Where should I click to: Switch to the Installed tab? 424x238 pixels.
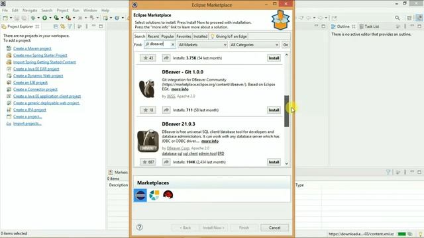(200, 36)
